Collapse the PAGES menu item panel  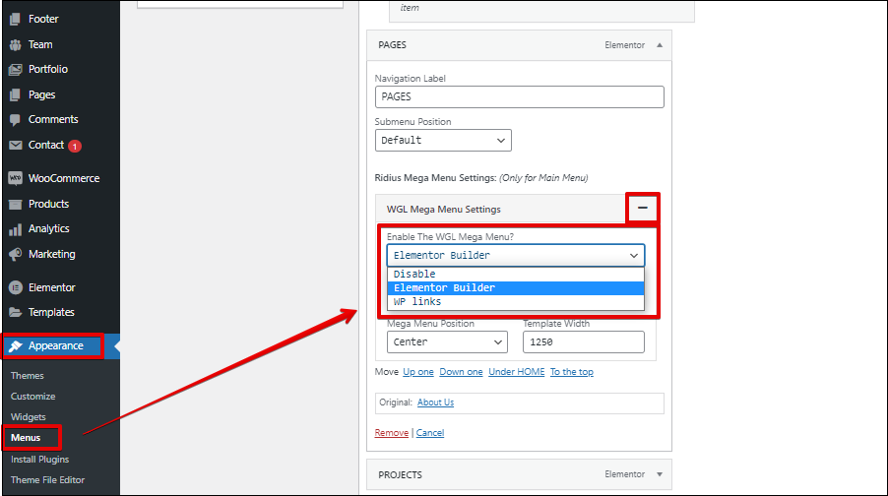pos(660,45)
